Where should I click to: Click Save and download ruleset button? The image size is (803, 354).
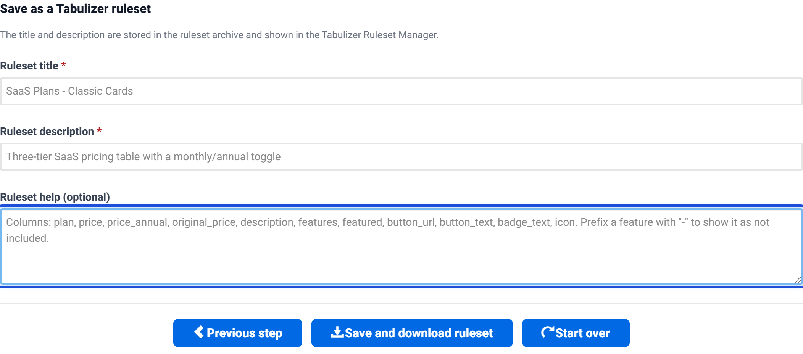coord(412,333)
